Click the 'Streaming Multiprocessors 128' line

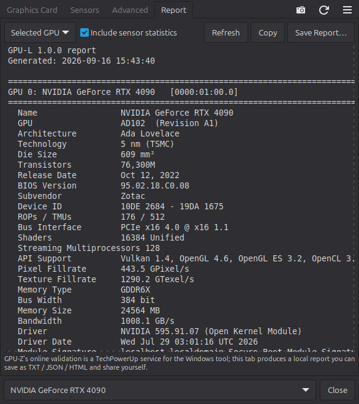89,248
